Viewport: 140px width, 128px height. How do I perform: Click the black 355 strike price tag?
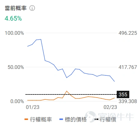(123, 94)
